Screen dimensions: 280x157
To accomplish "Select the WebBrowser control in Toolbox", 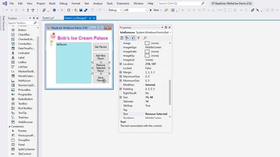I will tap(25, 122).
